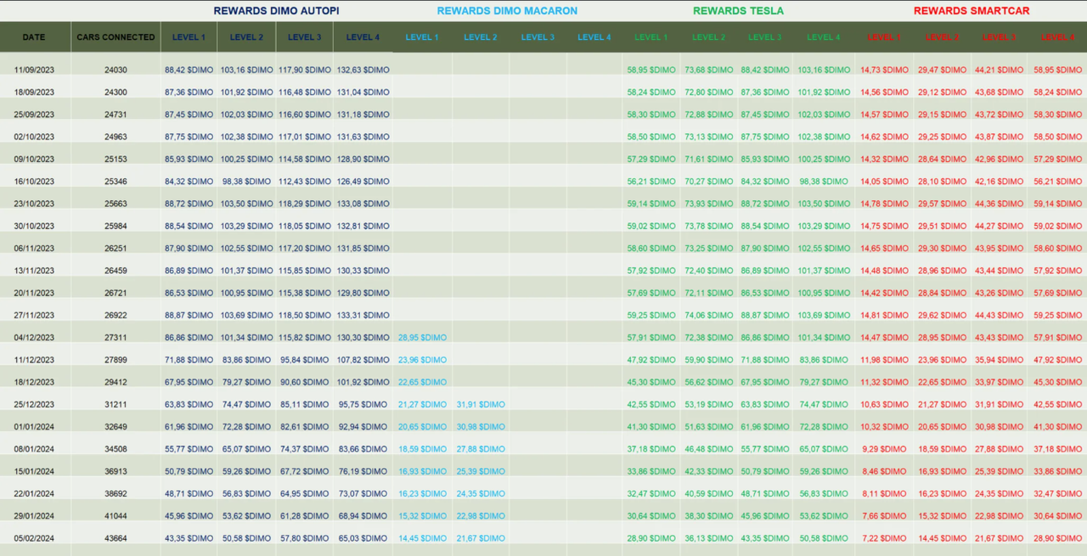Viewport: 1087px width, 556px height.
Task: Select Smartcar cell 43,87 $DIMO
Action: coord(999,137)
